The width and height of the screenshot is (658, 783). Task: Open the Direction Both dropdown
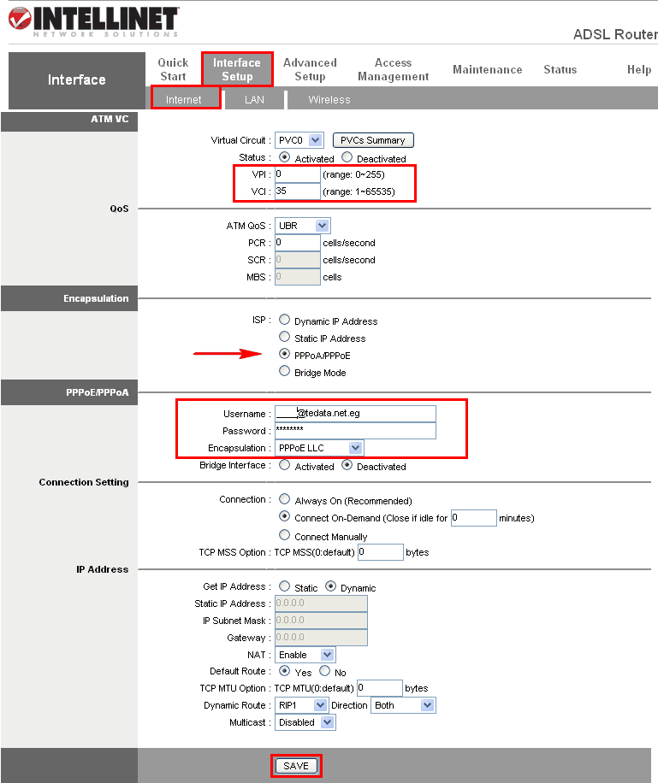[x=403, y=705]
